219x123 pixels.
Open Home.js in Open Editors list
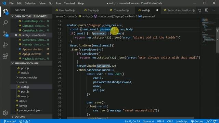point(31,44)
